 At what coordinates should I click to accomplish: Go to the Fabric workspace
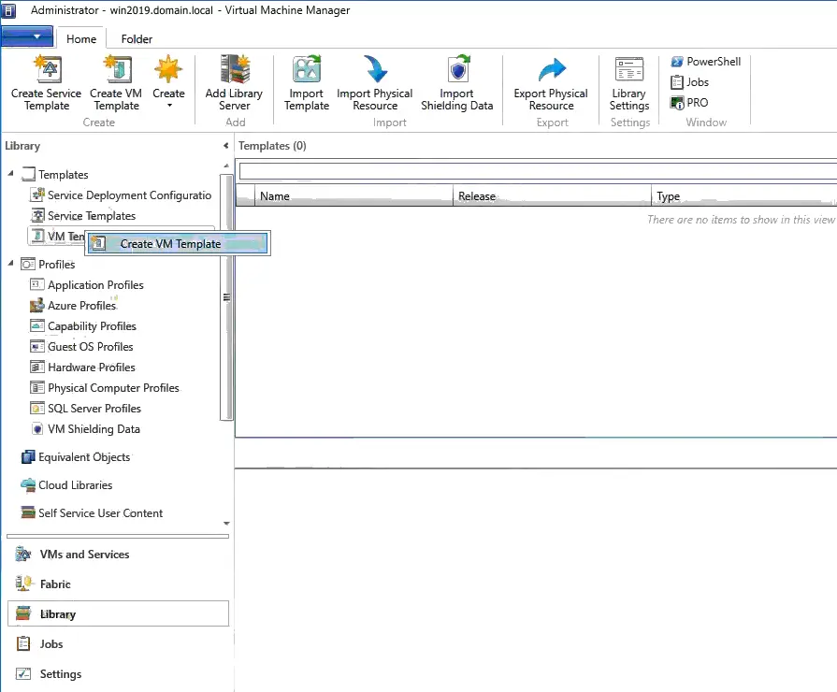click(119, 584)
